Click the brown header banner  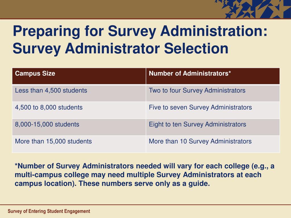(x=108, y=9)
